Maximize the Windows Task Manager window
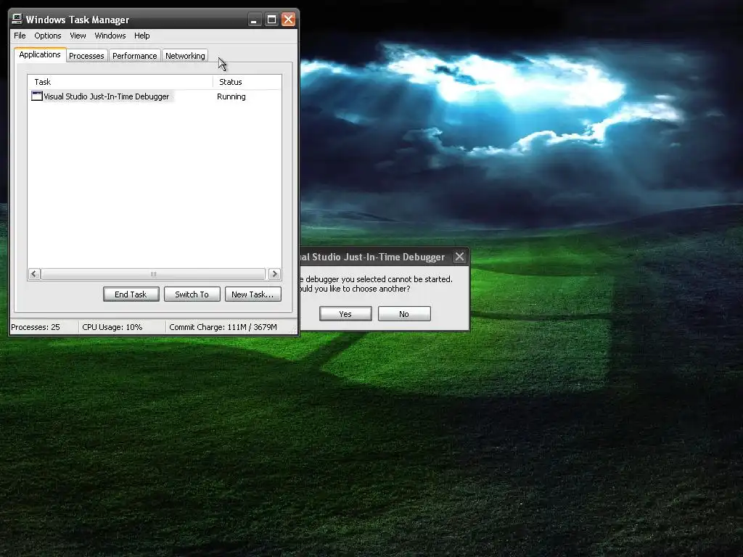743x557 pixels. (x=271, y=20)
